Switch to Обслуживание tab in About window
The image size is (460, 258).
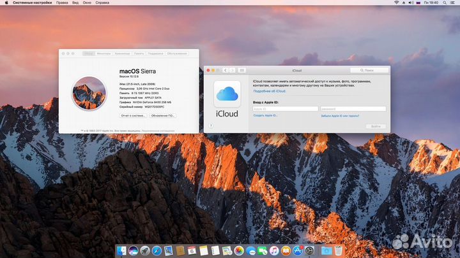pyautogui.click(x=177, y=54)
